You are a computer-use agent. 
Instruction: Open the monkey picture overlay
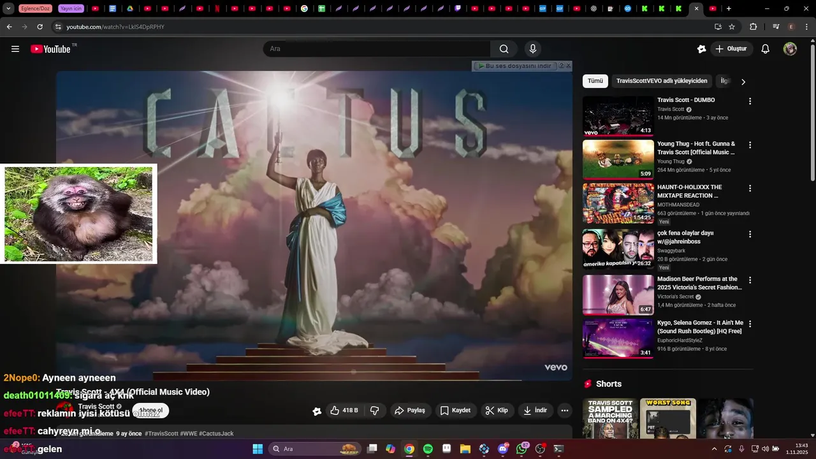78,214
